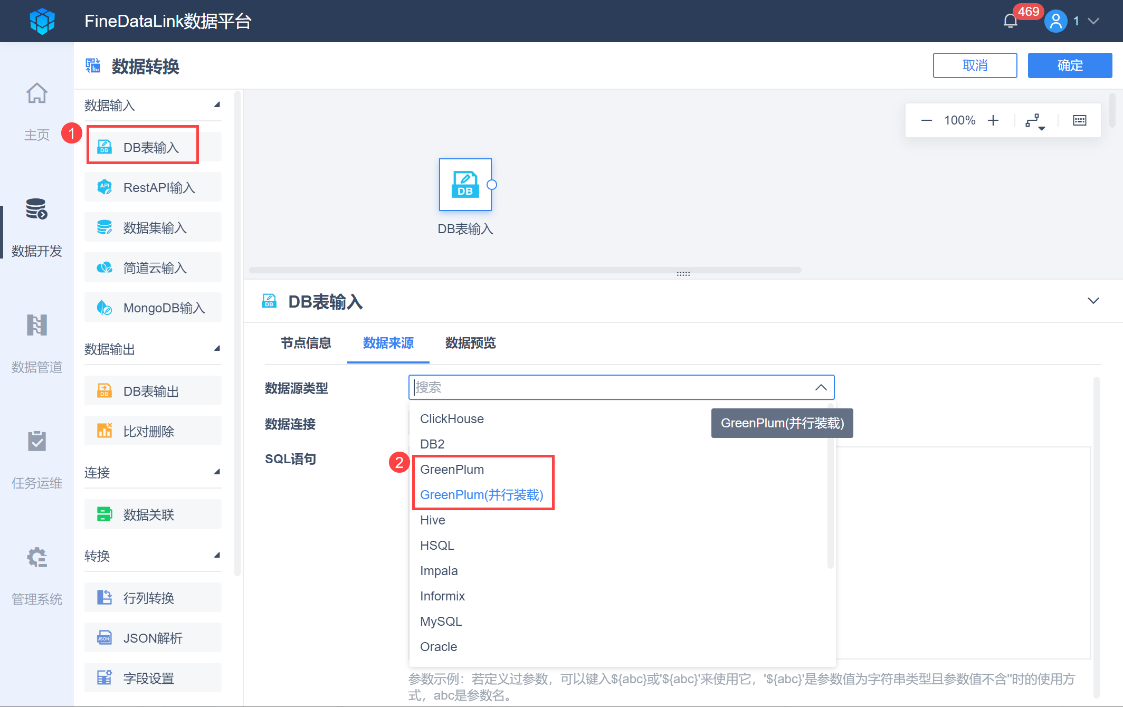Collapse the 数据输出 section
This screenshot has width=1123, height=707.
(x=216, y=349)
